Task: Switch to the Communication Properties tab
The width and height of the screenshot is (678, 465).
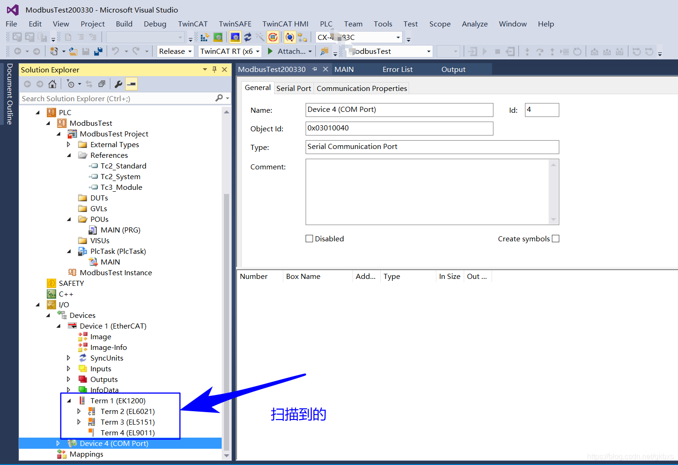Action: click(362, 88)
